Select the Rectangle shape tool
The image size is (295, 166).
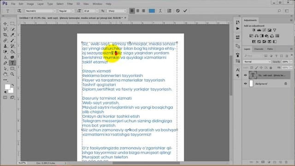pos(12,69)
